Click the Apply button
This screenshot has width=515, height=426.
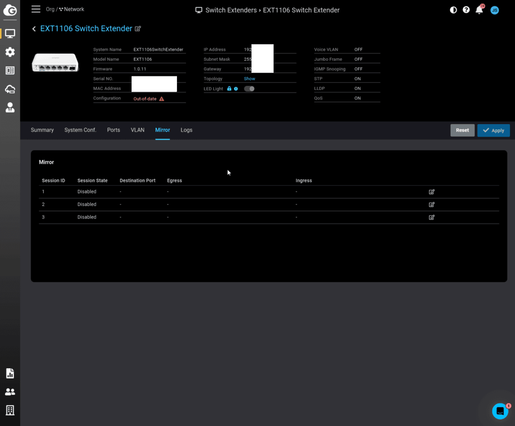coord(493,131)
